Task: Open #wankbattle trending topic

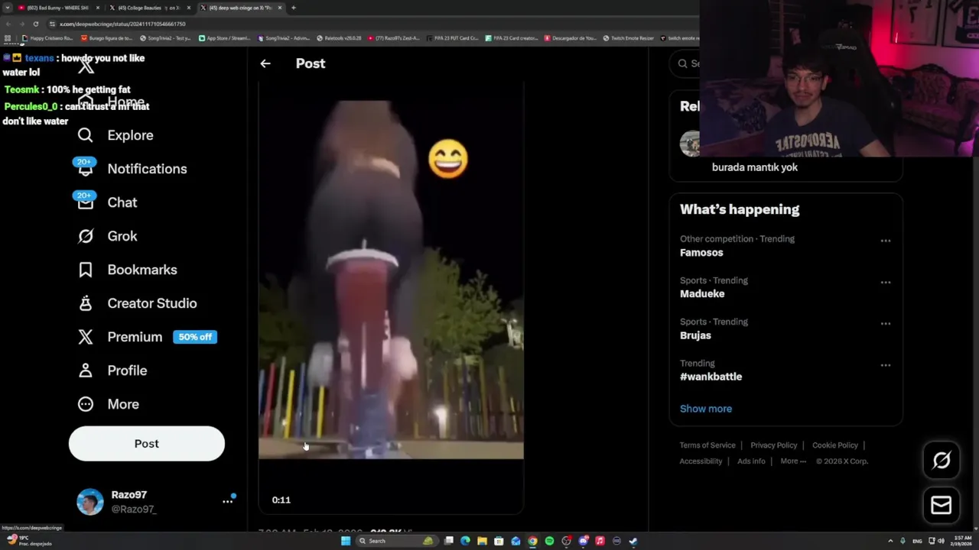Action: (711, 377)
